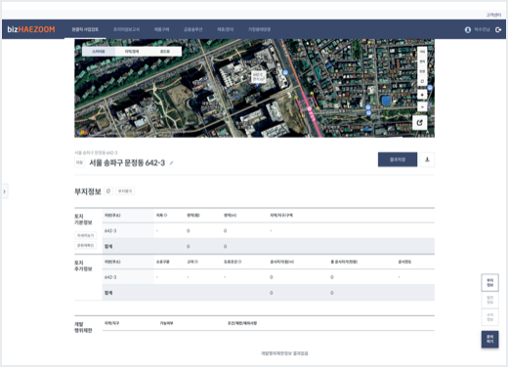
Task: Click the refresh icon beside 부지정보 heading
Action: click(x=108, y=191)
